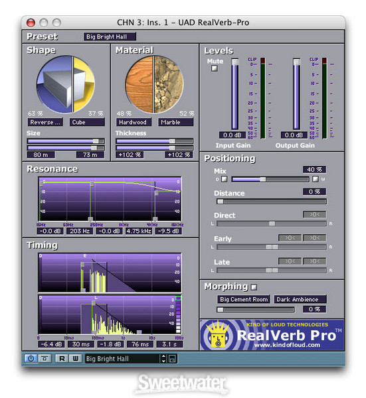
Task: Click the late reverb Timing graph
Action: click(110, 314)
